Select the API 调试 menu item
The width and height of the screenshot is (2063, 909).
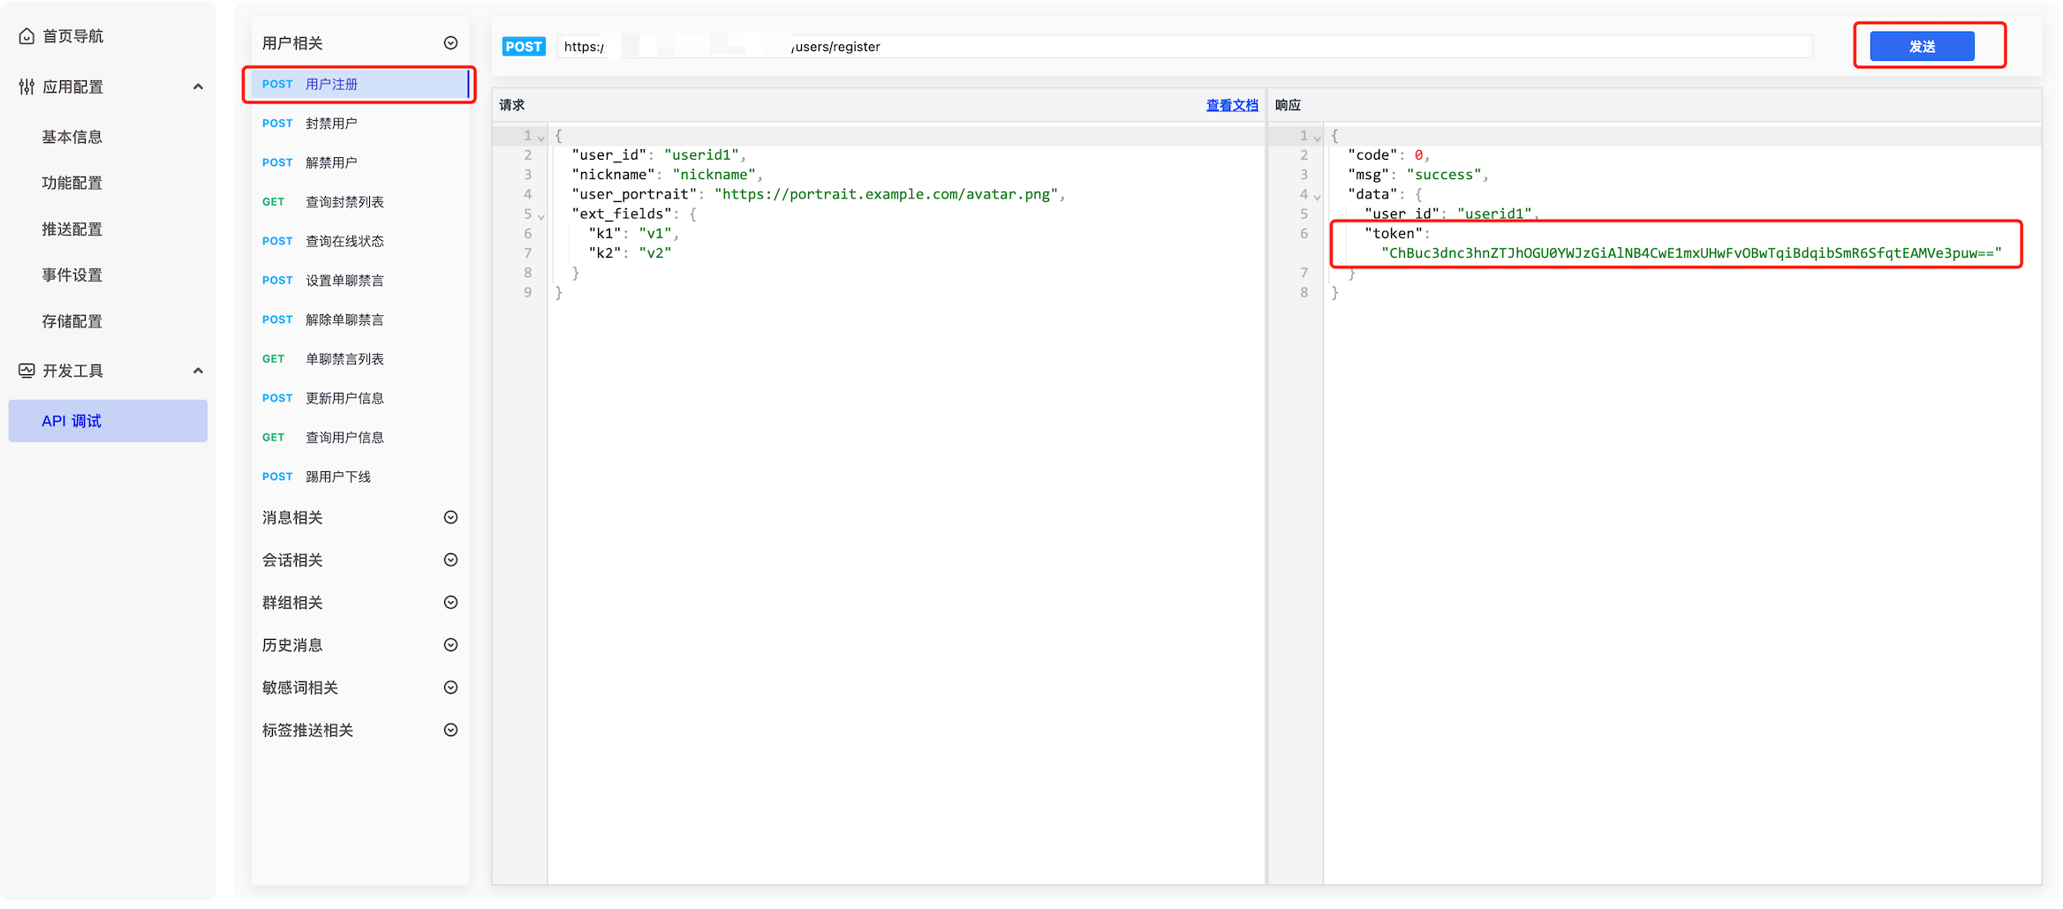click(72, 421)
